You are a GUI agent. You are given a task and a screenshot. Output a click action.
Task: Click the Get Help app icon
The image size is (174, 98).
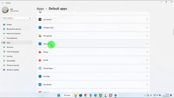[40, 76]
